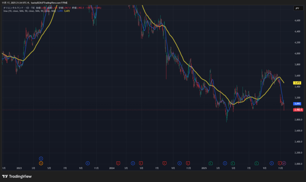Select the dividend marker near March 2024
306x182 pixels.
click(133, 163)
